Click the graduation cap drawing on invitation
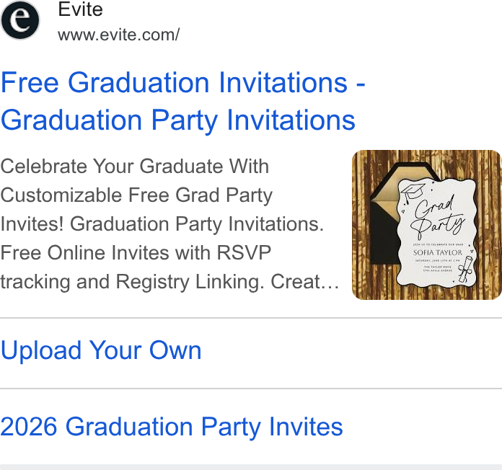Image resolution: width=502 pixels, height=470 pixels. [413, 192]
